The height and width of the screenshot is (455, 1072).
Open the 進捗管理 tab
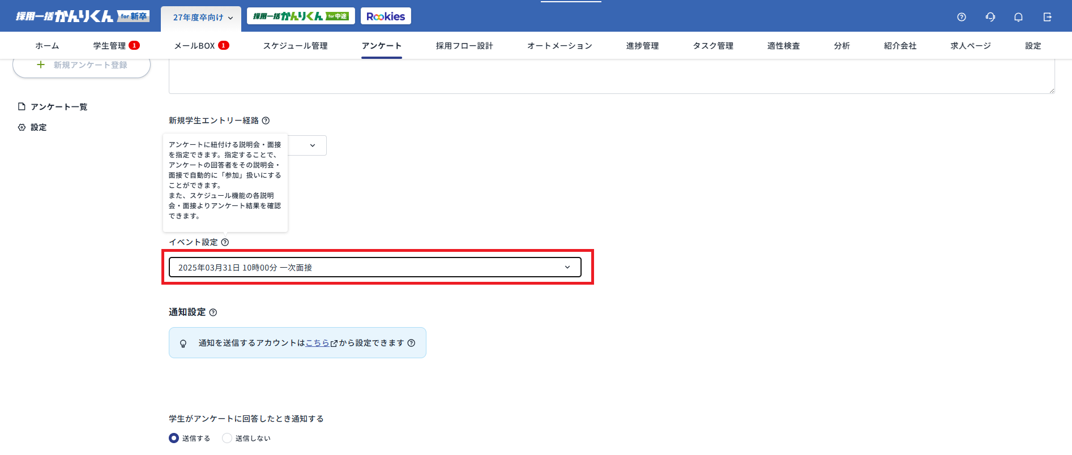point(642,46)
